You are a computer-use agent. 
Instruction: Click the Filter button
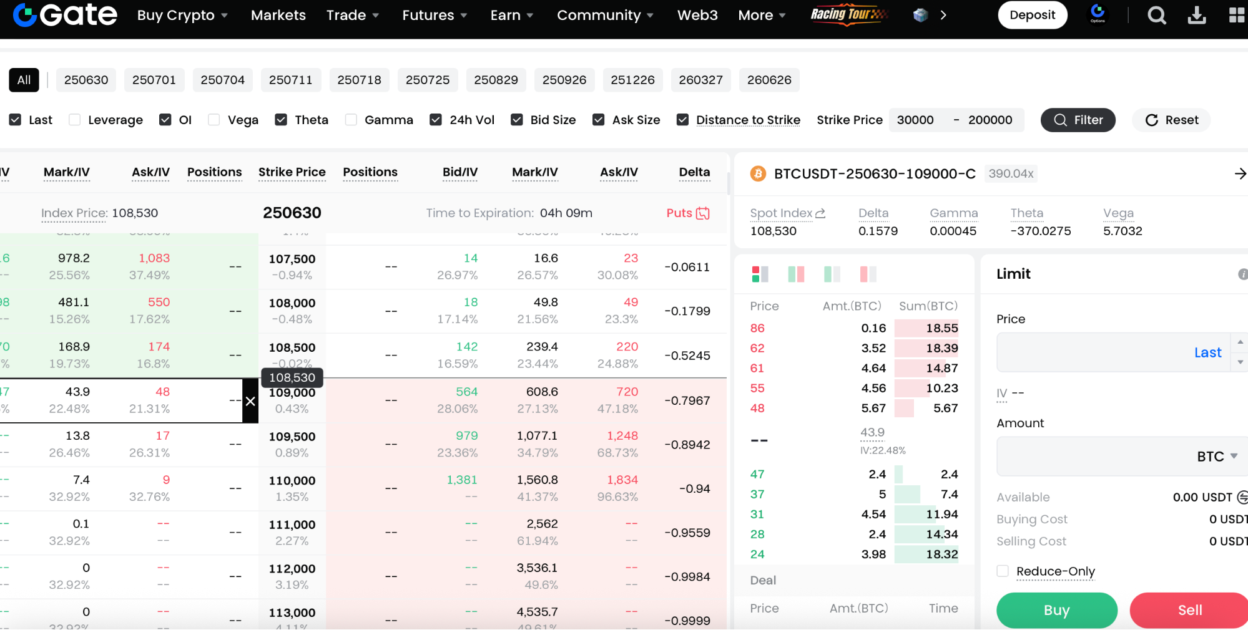(1078, 120)
